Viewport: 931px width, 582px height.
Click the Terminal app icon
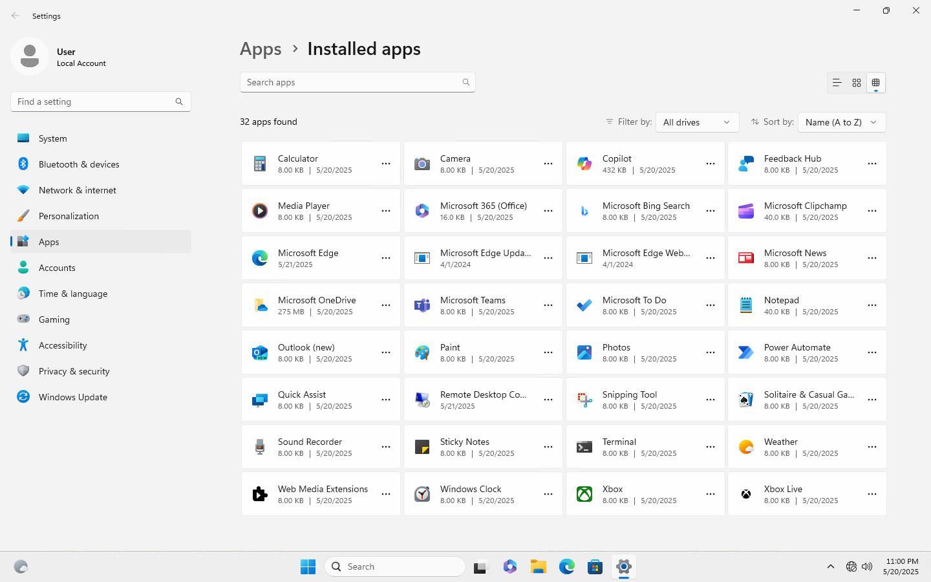click(x=584, y=447)
